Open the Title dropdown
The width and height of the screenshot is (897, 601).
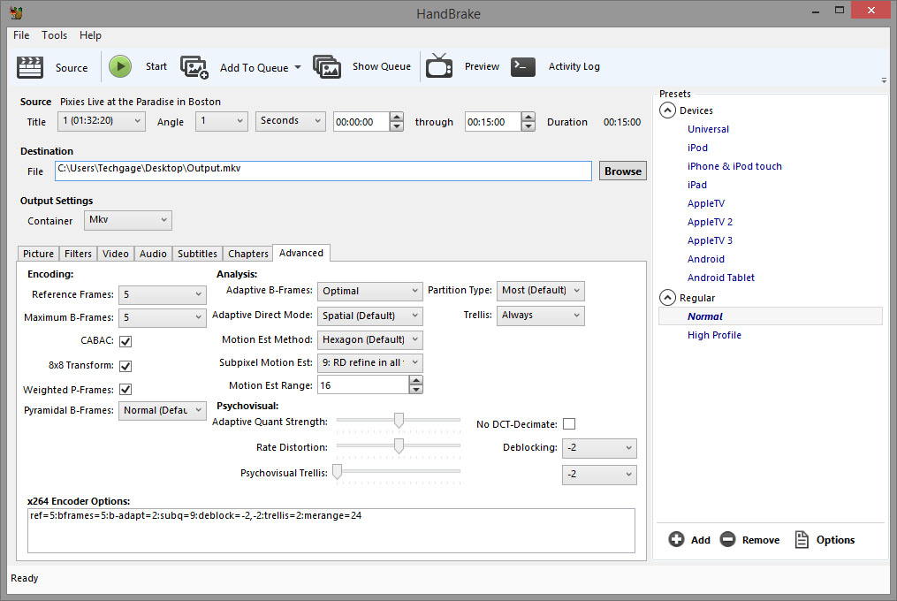102,121
